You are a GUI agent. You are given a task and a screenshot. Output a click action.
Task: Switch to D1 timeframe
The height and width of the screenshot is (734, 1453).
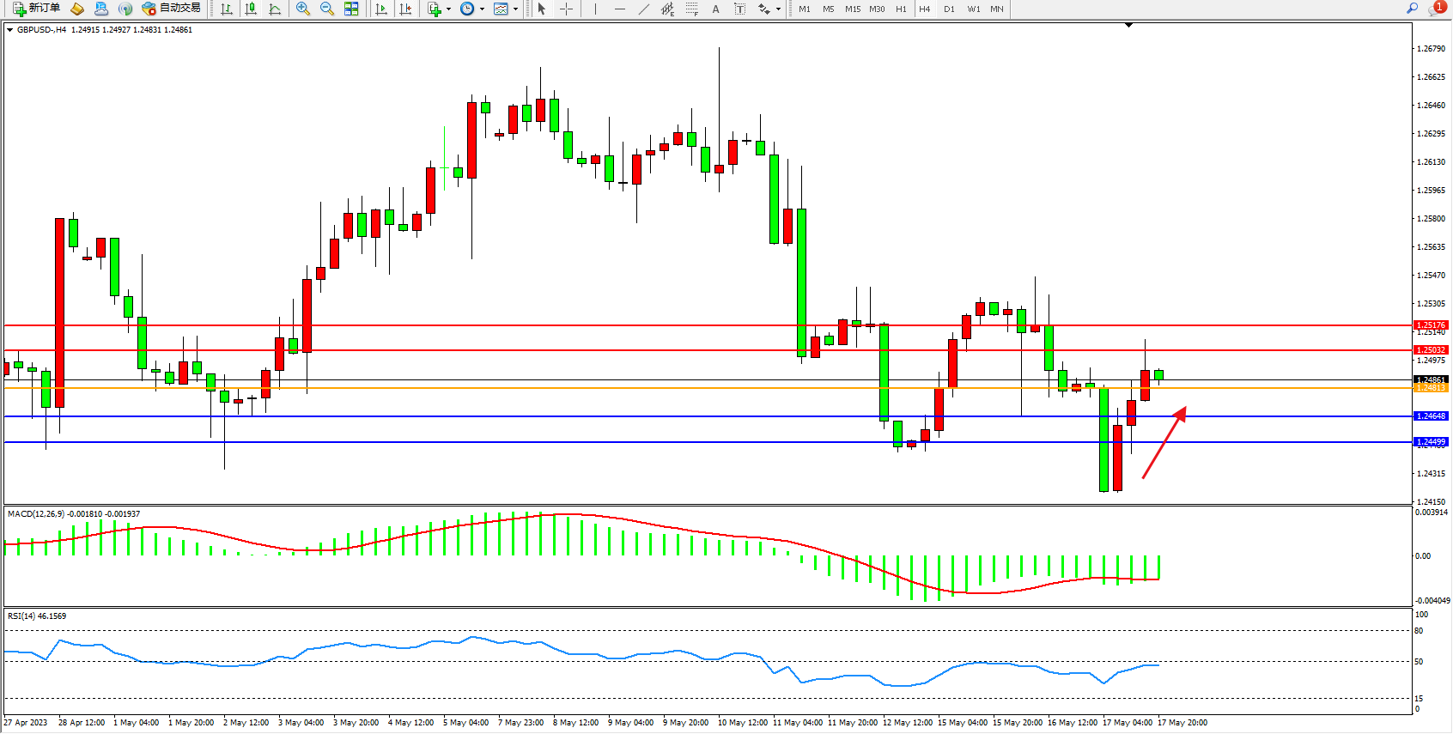click(949, 9)
